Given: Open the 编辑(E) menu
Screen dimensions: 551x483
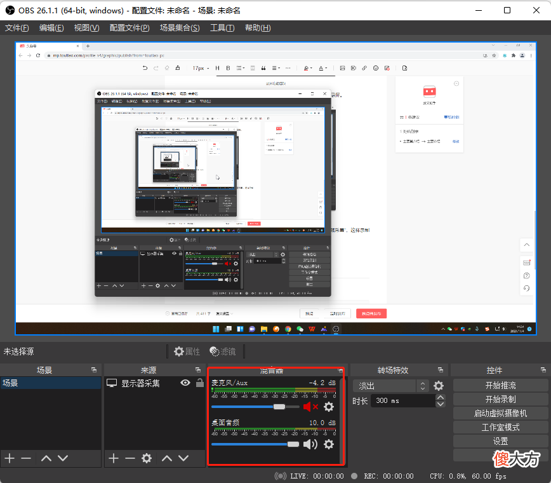Looking at the screenshot, I should (x=51, y=28).
